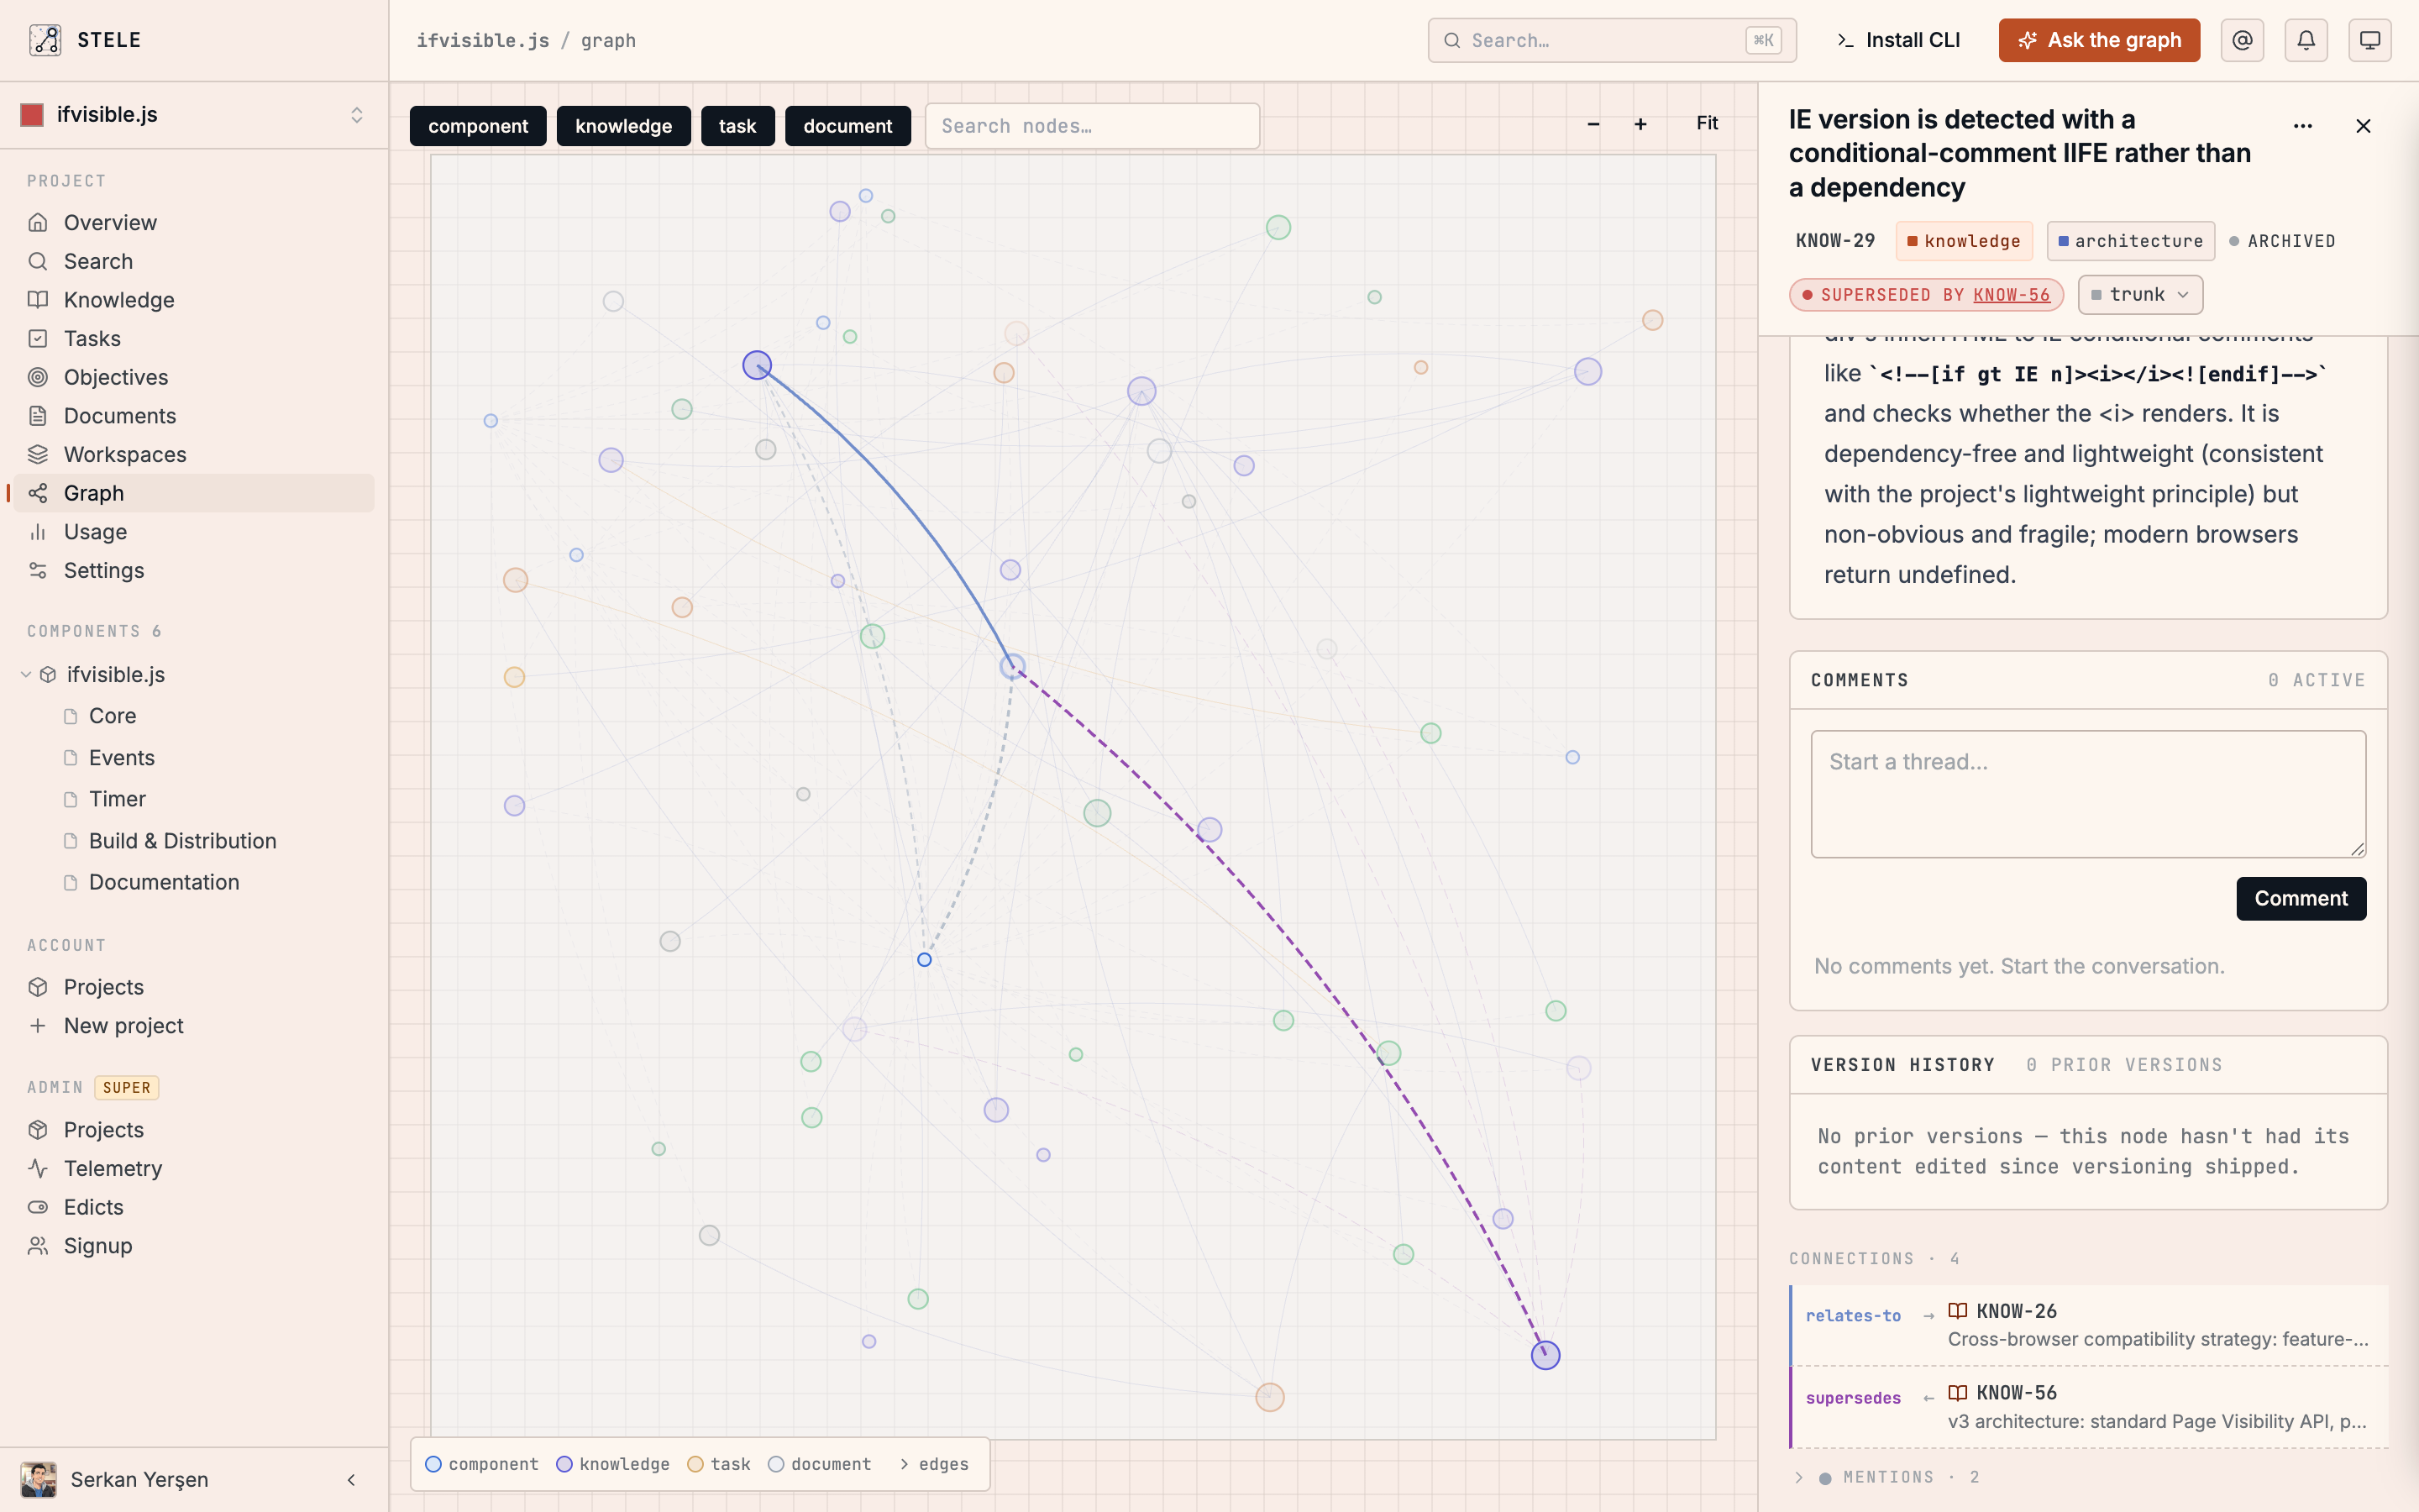Image resolution: width=2419 pixels, height=1512 pixels.
Task: Open the trunk branch dropdown
Action: coord(2140,295)
